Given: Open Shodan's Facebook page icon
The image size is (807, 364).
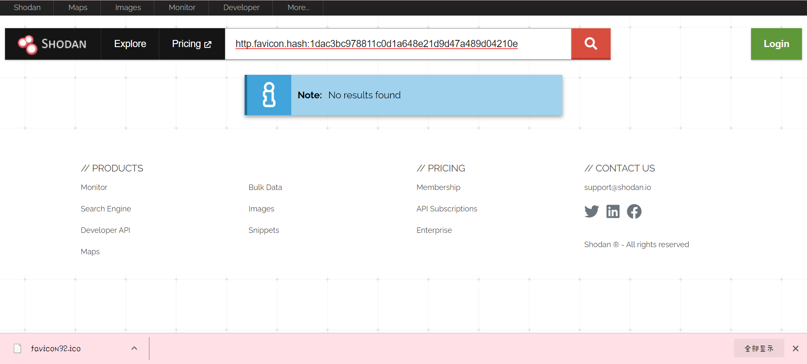Looking at the screenshot, I should [634, 211].
